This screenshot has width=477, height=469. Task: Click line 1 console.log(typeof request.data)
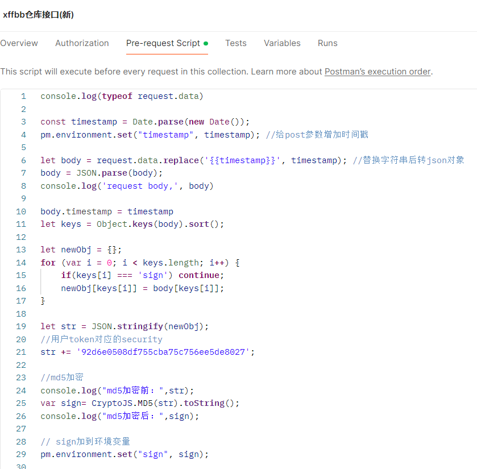pyautogui.click(x=122, y=96)
